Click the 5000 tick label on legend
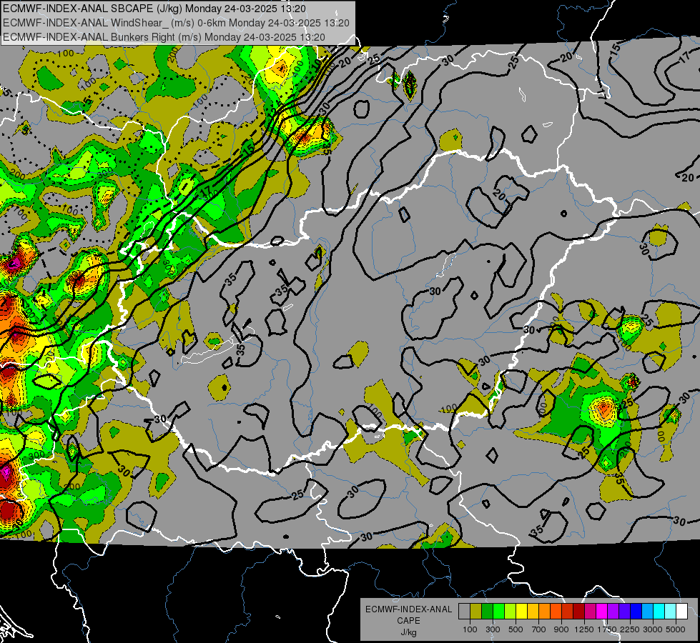Viewport: 700px width, 643px height. pyautogui.click(x=676, y=629)
